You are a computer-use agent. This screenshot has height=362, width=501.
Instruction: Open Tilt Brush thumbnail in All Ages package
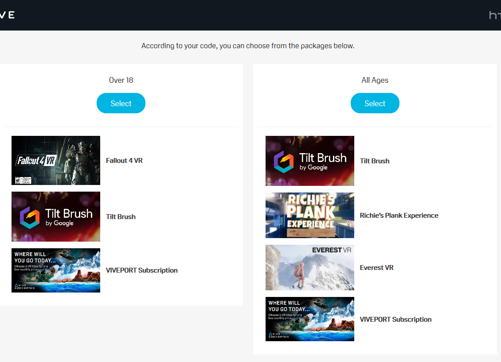(309, 161)
